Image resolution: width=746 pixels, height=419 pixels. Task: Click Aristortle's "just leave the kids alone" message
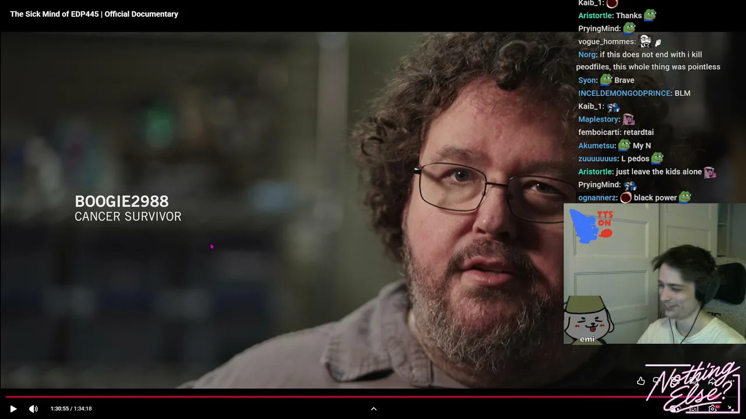tap(659, 172)
